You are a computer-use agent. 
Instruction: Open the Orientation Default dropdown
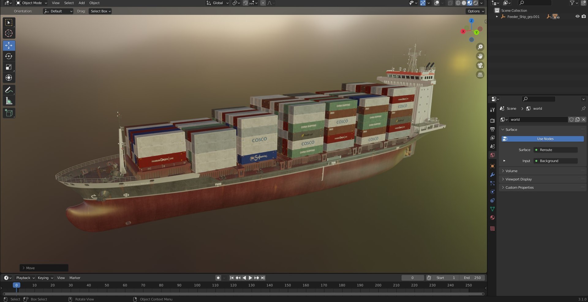click(x=58, y=11)
